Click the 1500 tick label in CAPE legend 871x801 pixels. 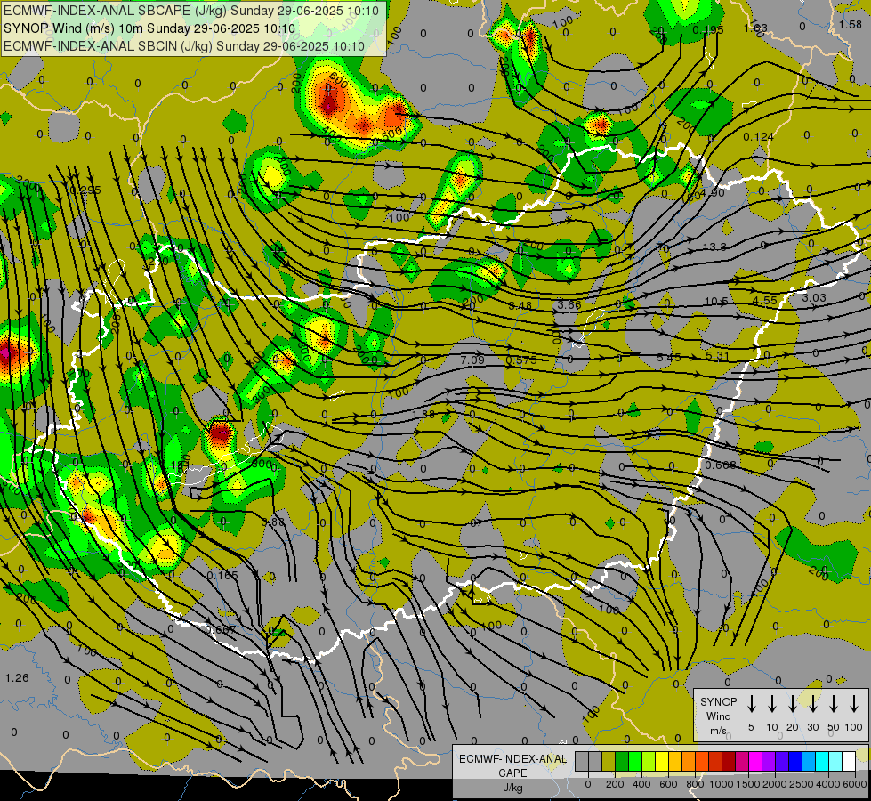click(748, 784)
